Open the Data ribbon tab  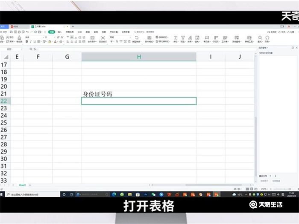(88, 32)
